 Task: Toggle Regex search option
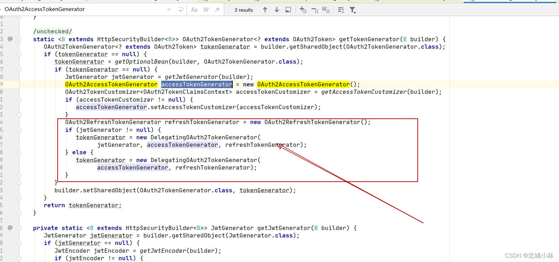coord(217,10)
